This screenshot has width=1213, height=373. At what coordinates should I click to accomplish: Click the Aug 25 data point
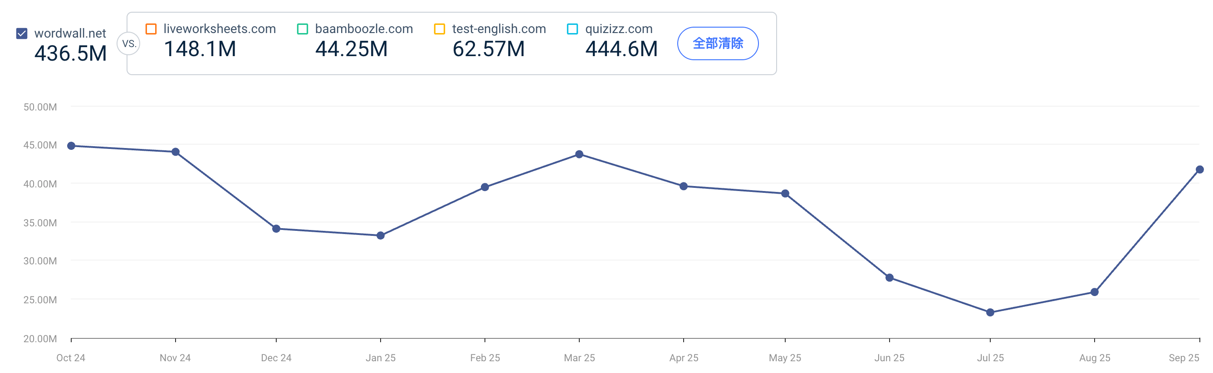tap(1095, 292)
